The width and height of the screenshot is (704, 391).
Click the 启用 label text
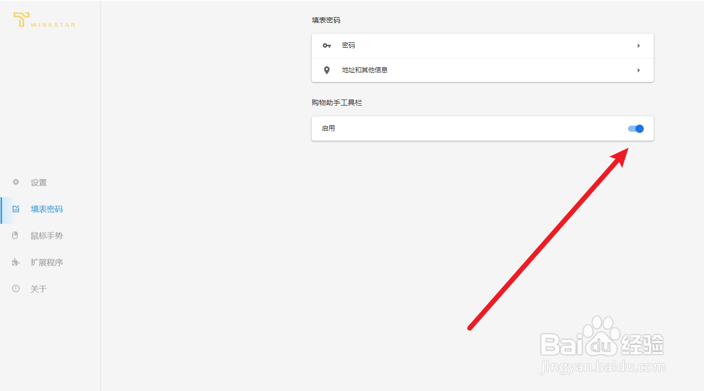coord(328,129)
